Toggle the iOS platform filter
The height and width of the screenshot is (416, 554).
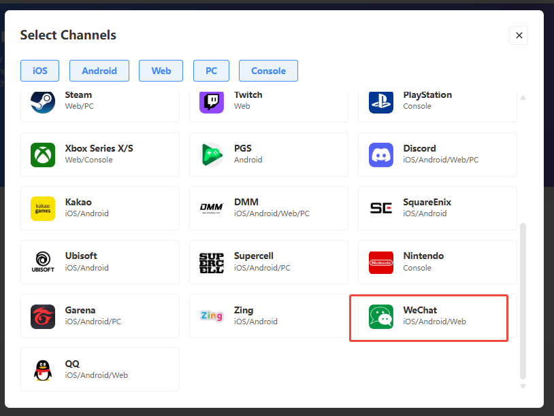pos(39,71)
